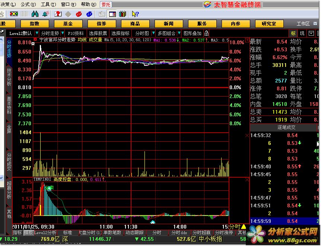Open the colored books library icon
Image resolution: width=321 pixels, height=246 pixels.
click(x=123, y=14)
